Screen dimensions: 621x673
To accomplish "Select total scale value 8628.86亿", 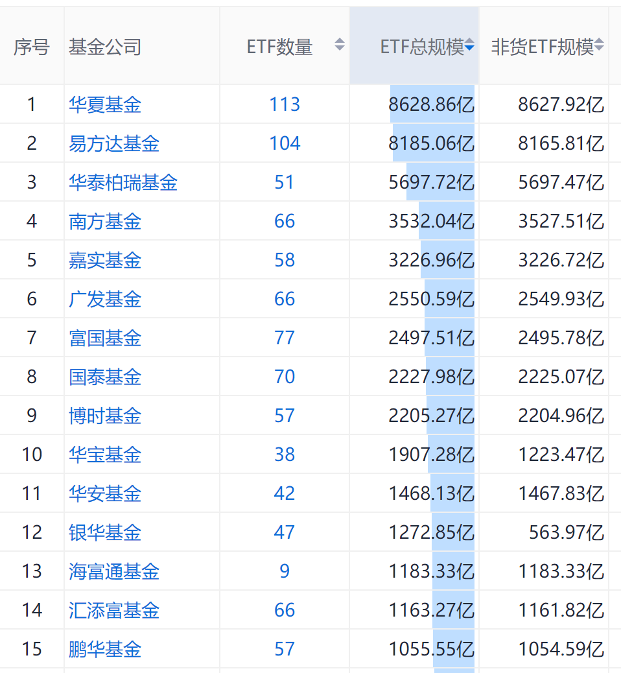I will click(431, 104).
